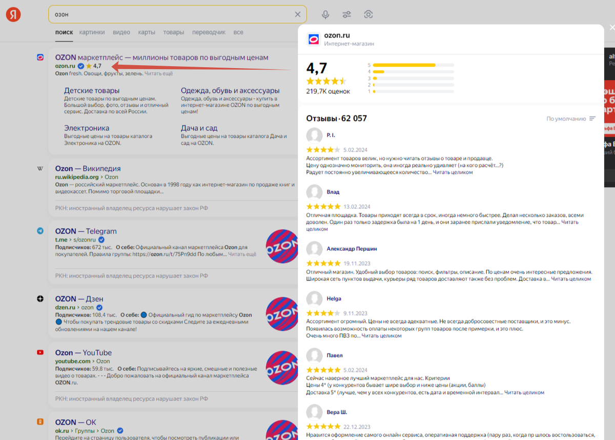Click the ozon.ru logo in the reviews panel header
Screen dimensions: 615x440
[x=313, y=39]
